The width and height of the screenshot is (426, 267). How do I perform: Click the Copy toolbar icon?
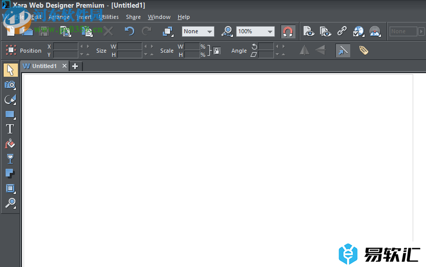(x=66, y=31)
